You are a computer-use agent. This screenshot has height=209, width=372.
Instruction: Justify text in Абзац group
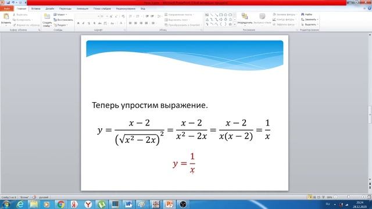(146, 23)
